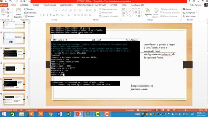Toggle strikethrough (abc) formatting

(x=54, y=15)
